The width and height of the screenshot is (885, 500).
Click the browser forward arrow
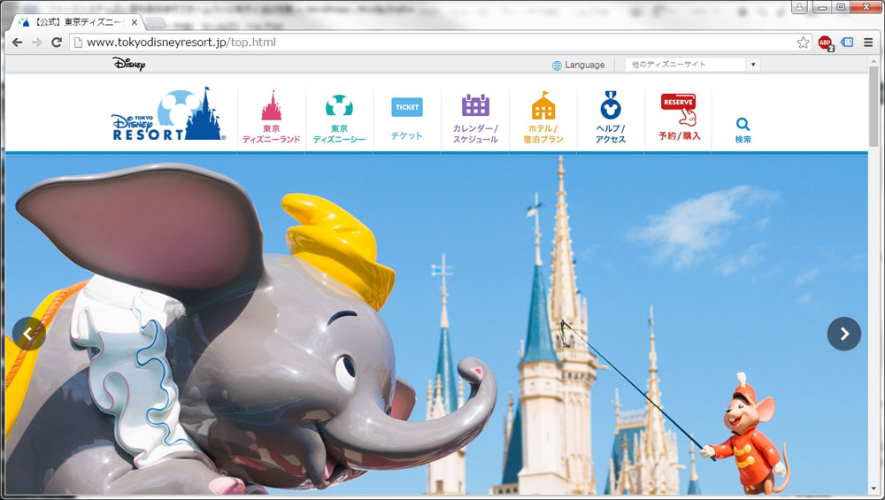click(36, 42)
